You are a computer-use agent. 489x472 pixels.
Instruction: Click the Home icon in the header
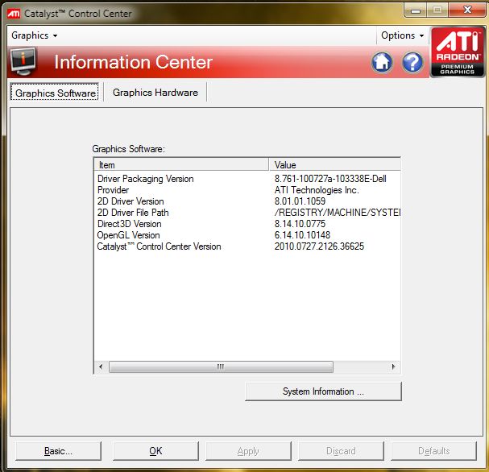click(382, 62)
